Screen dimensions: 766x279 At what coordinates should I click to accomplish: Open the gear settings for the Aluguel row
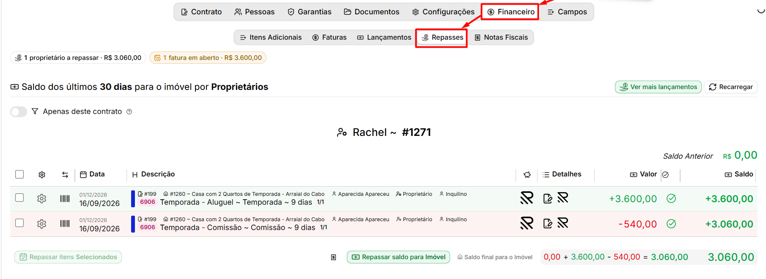pos(41,198)
